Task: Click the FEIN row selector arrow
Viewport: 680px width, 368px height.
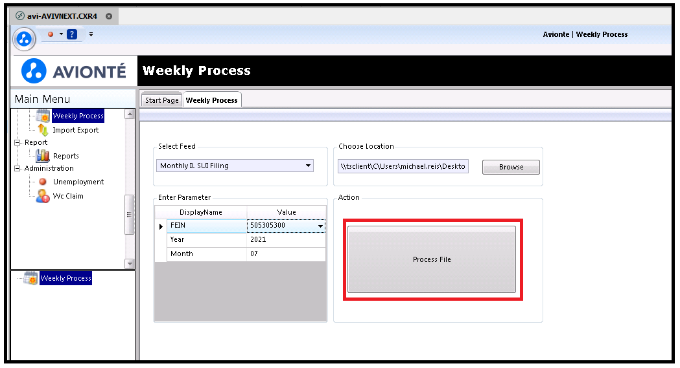Action: point(161,226)
